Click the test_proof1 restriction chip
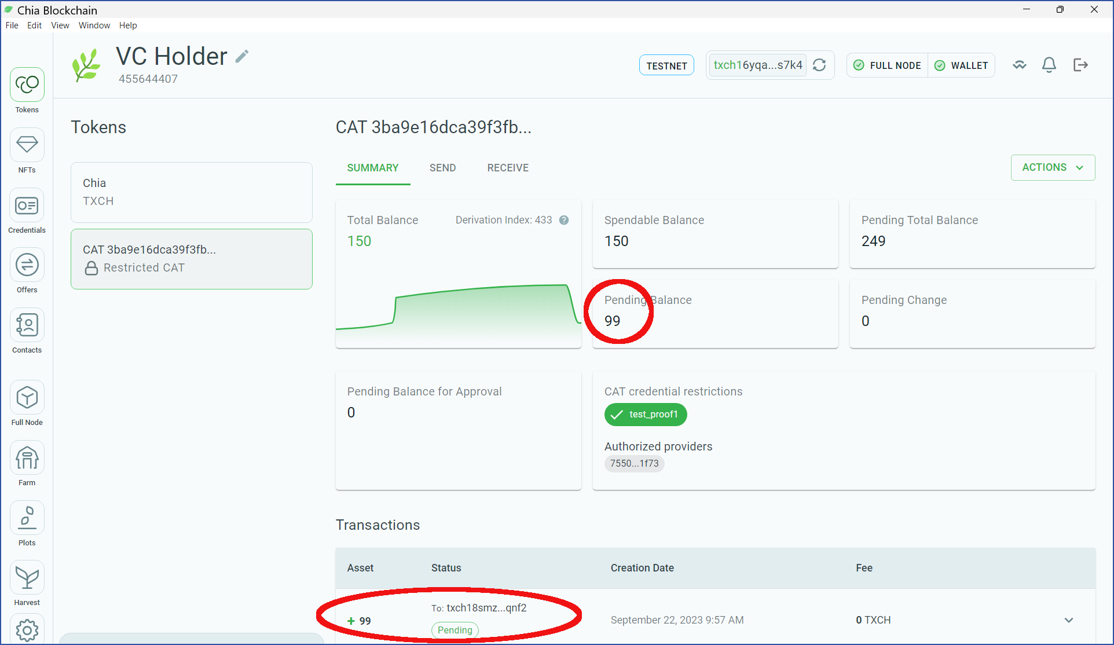The width and height of the screenshot is (1114, 645). pyautogui.click(x=646, y=415)
